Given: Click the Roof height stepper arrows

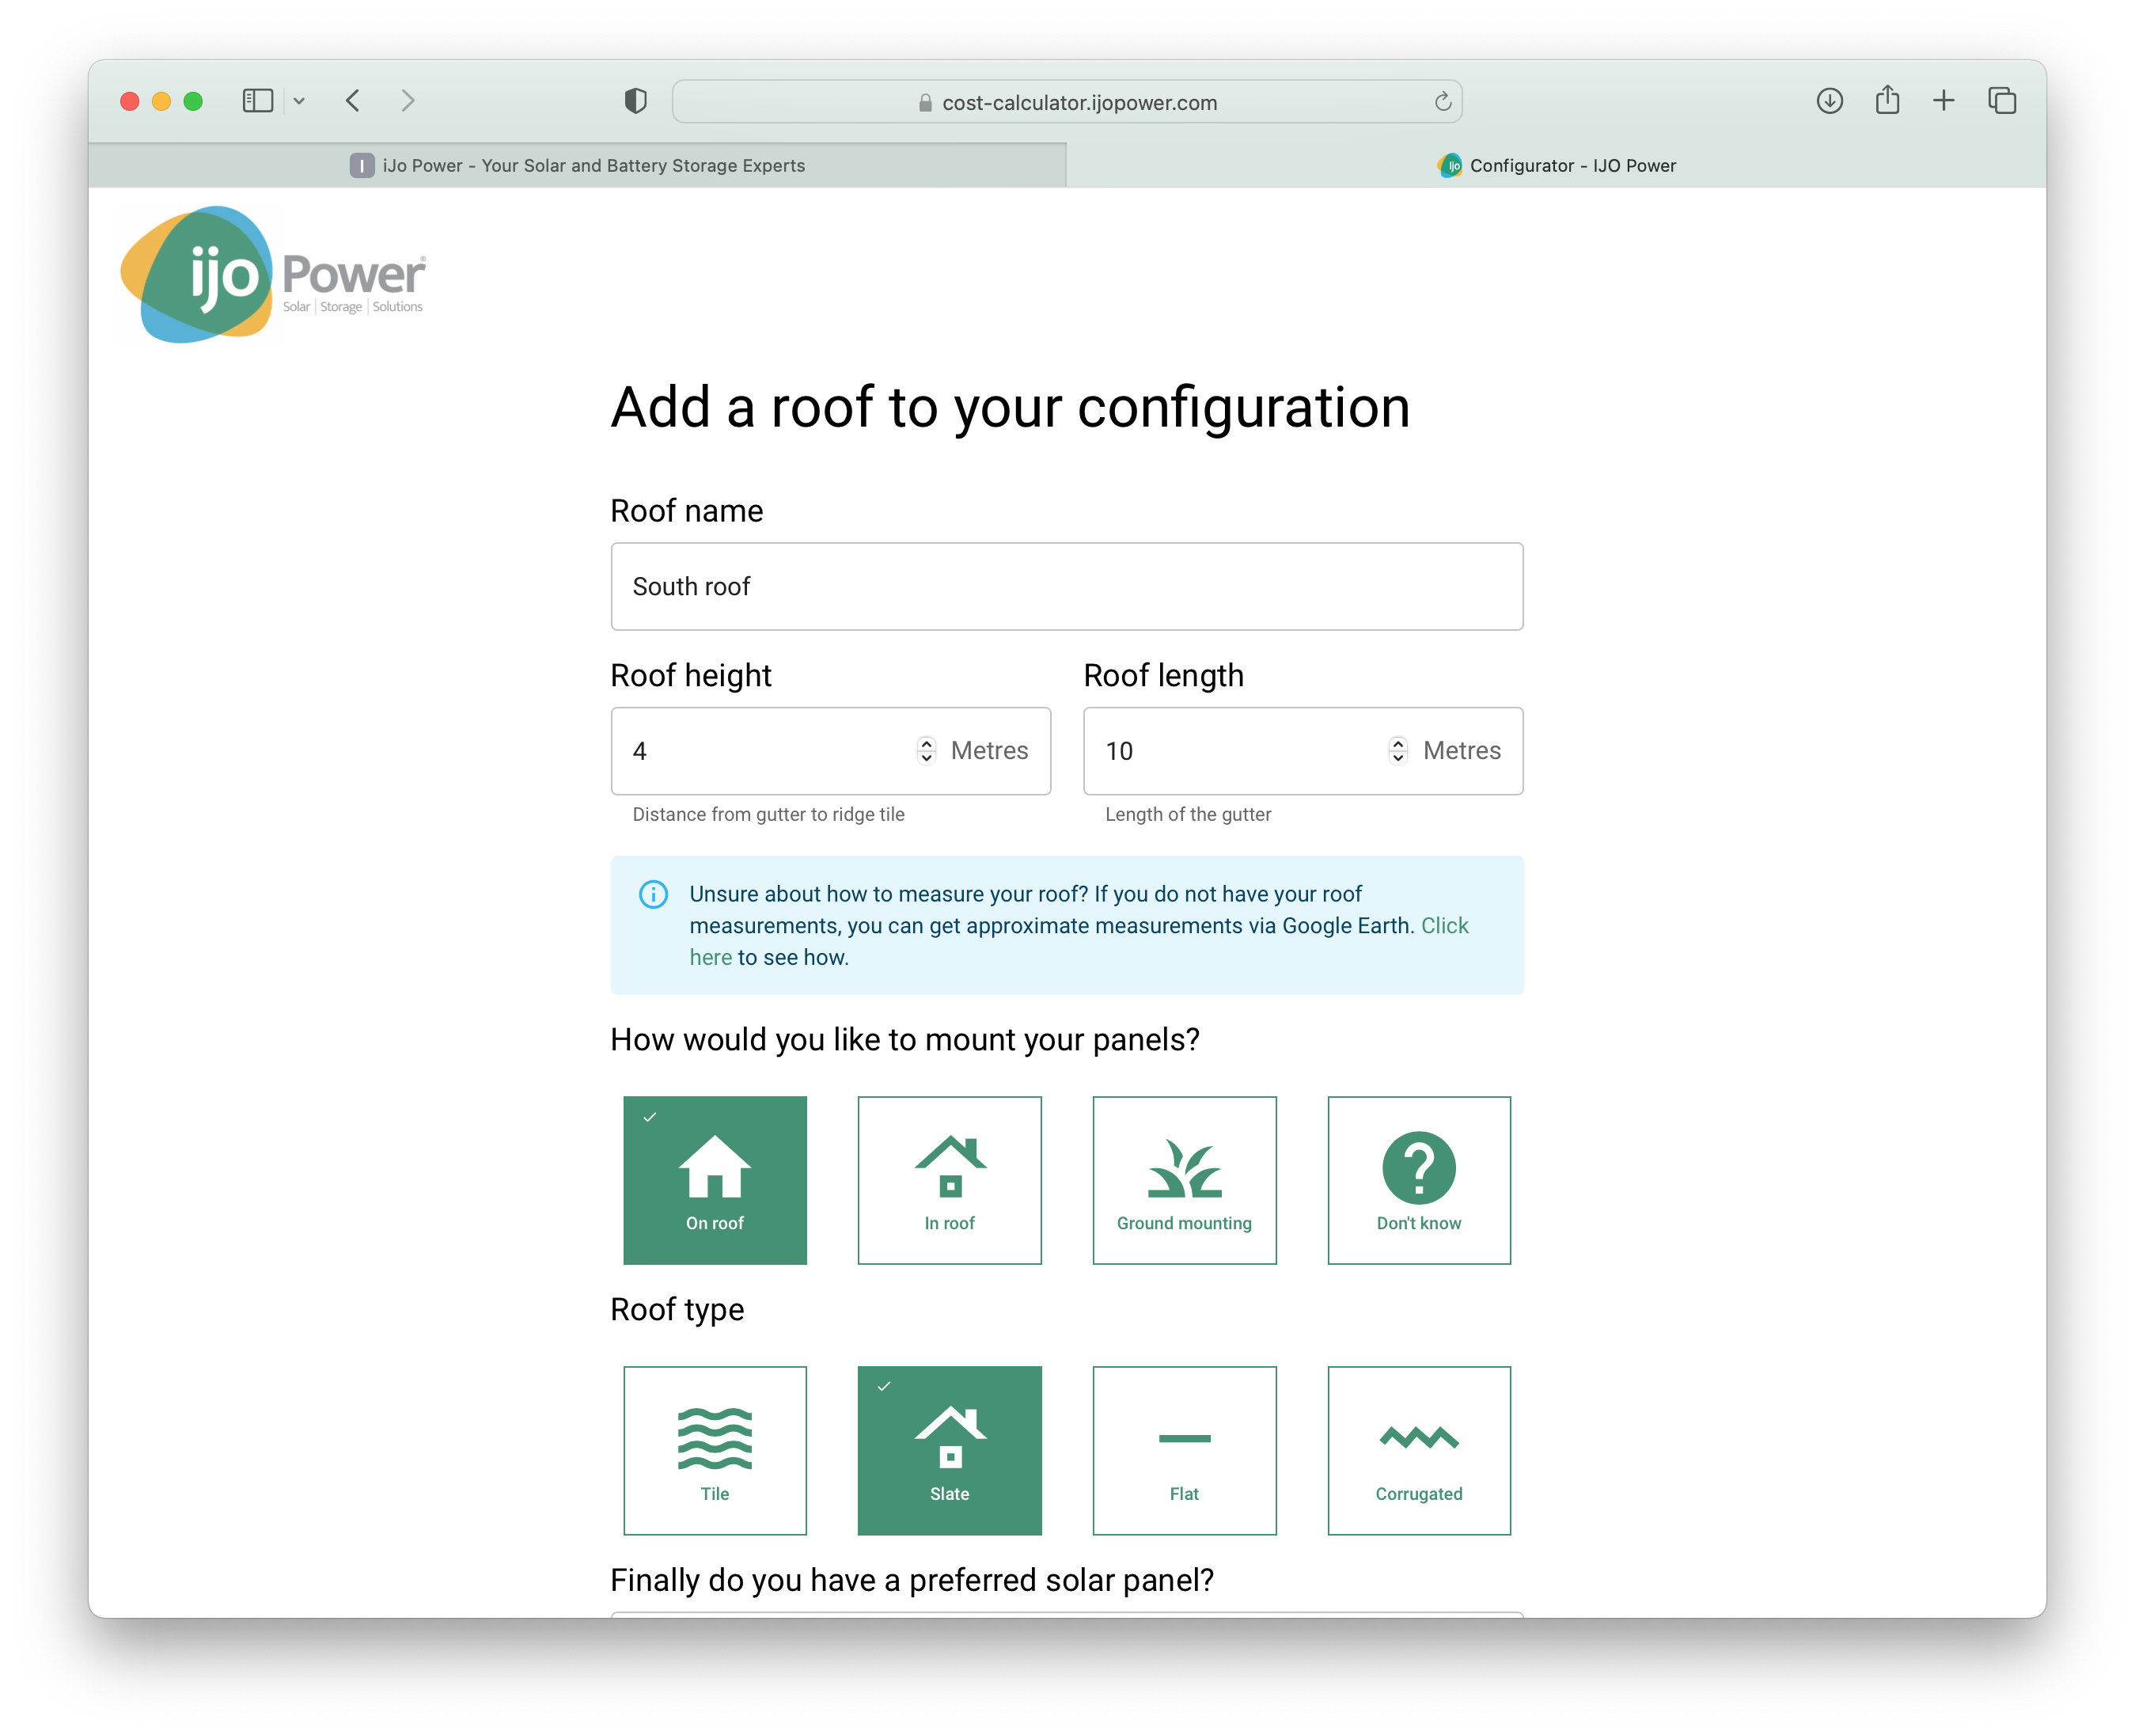Looking at the screenshot, I should pyautogui.click(x=926, y=750).
